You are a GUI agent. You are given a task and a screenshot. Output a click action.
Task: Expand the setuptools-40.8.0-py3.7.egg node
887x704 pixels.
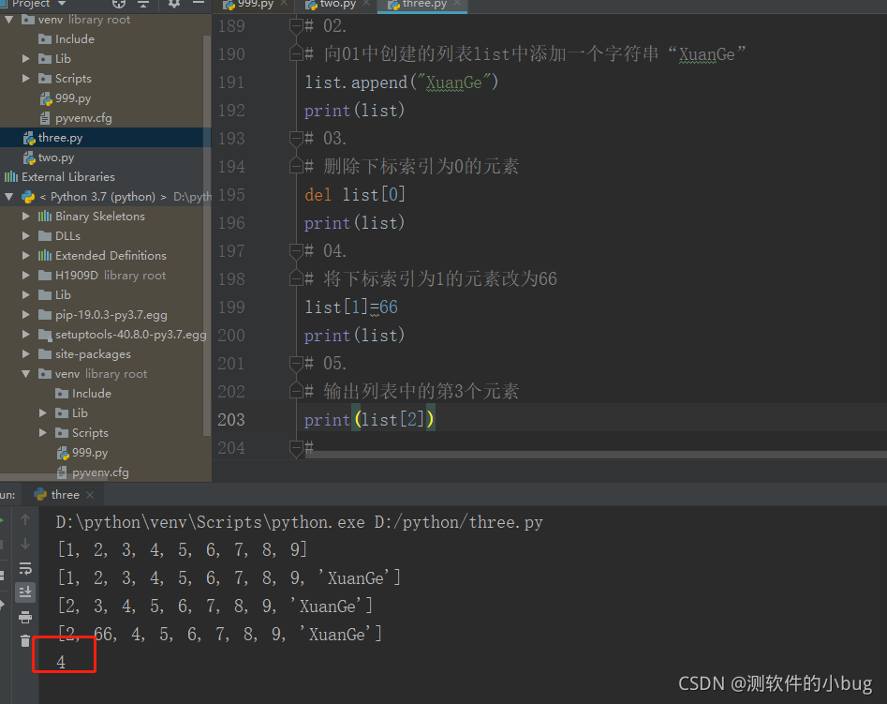pyautogui.click(x=25, y=334)
